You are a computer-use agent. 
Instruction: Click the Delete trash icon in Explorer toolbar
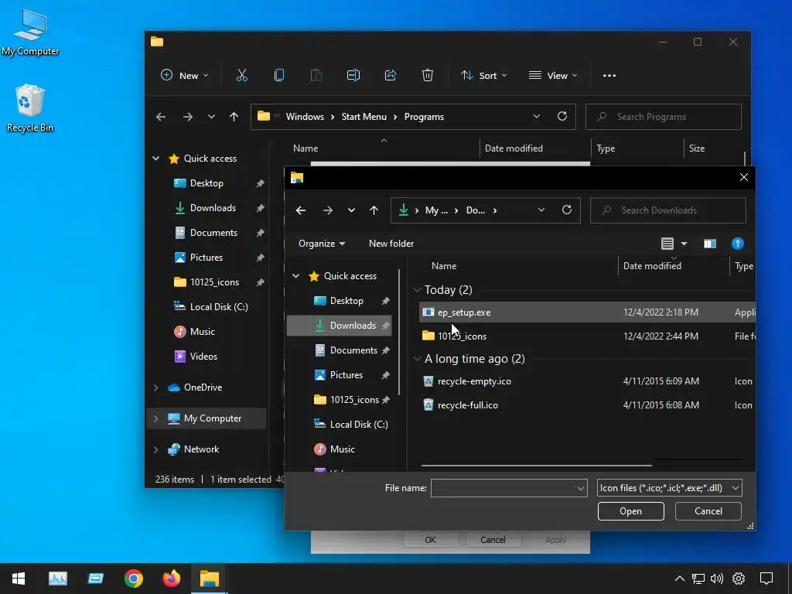(427, 75)
